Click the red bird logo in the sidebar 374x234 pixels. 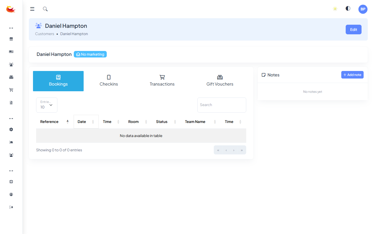pyautogui.click(x=11, y=9)
